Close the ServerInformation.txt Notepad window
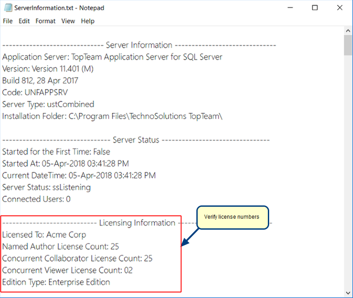This screenshot has width=353, height=298. click(x=340, y=8)
